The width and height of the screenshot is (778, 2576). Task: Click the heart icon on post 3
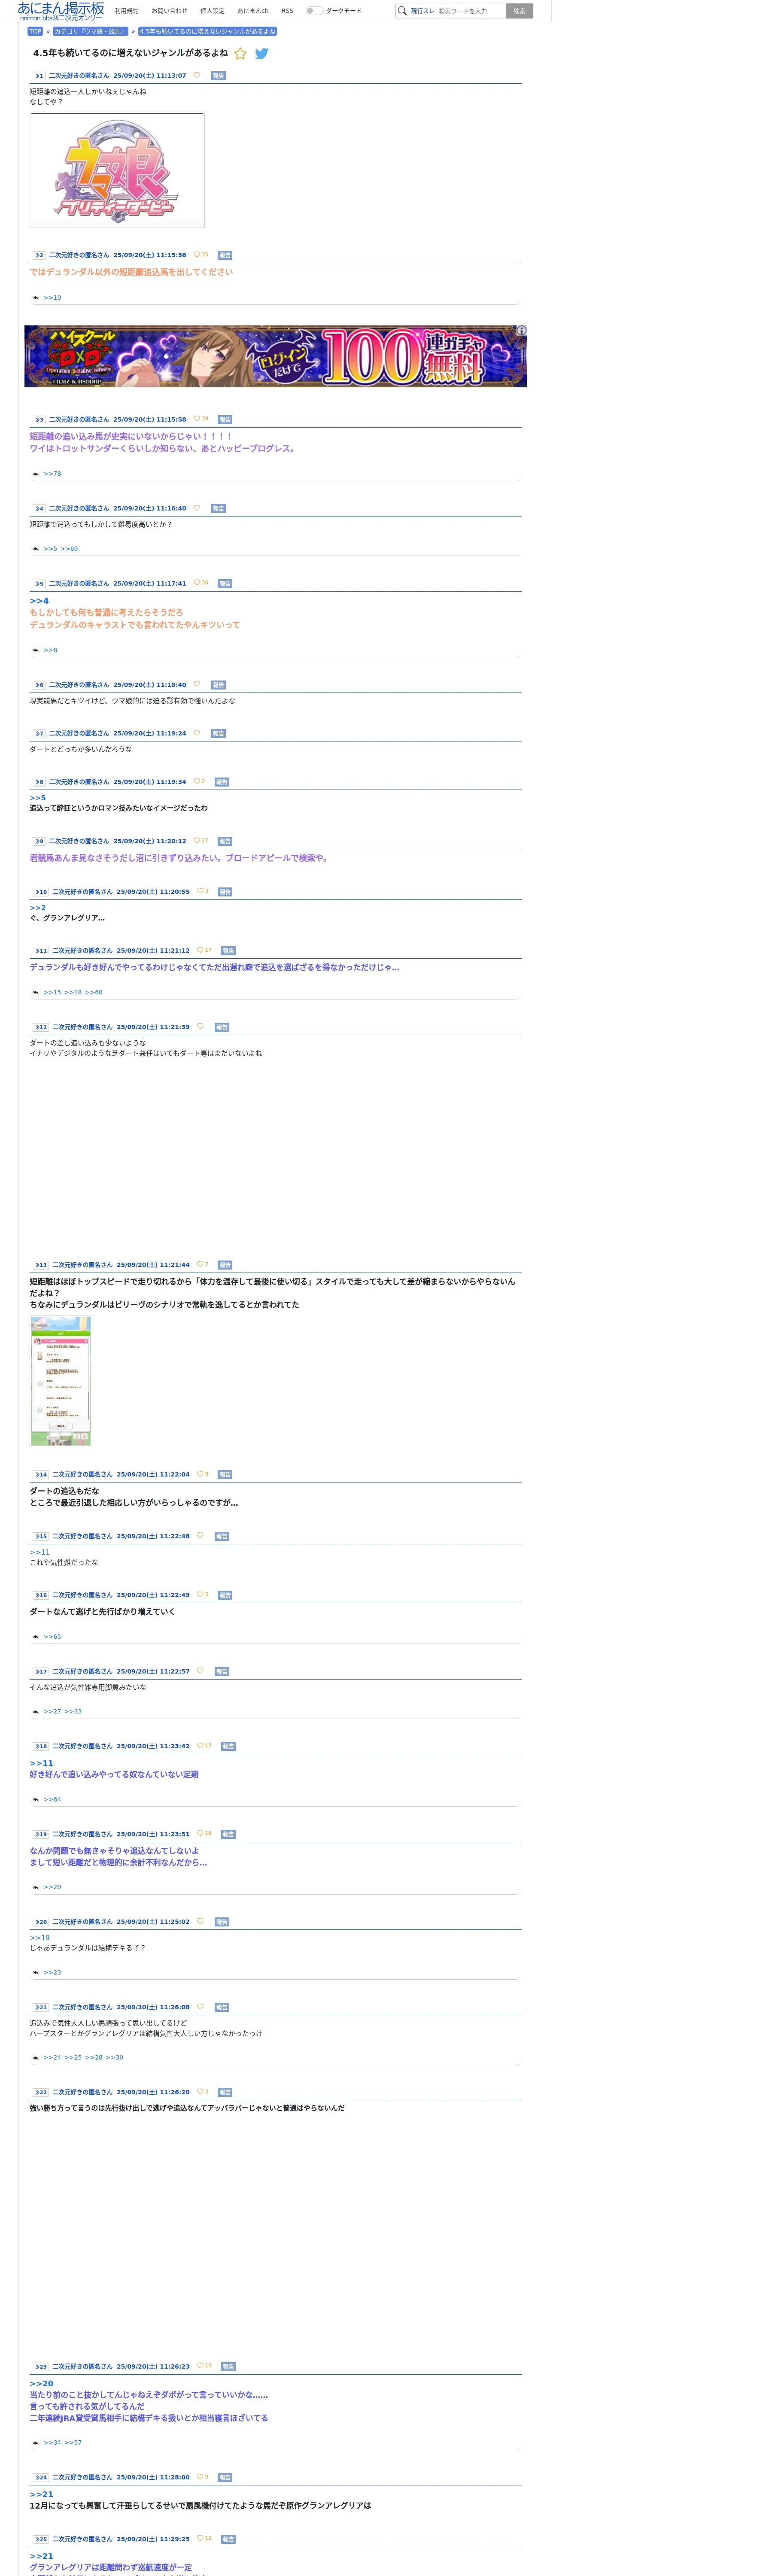(x=197, y=419)
